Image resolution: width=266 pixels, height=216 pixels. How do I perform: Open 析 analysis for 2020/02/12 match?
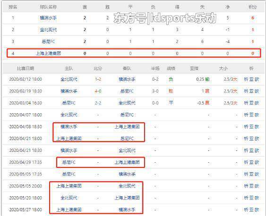click(x=246, y=79)
